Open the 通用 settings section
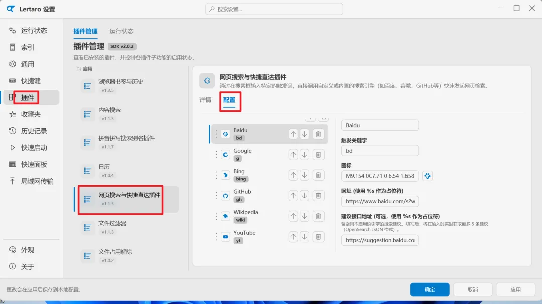Image resolution: width=542 pixels, height=304 pixels. point(31,64)
